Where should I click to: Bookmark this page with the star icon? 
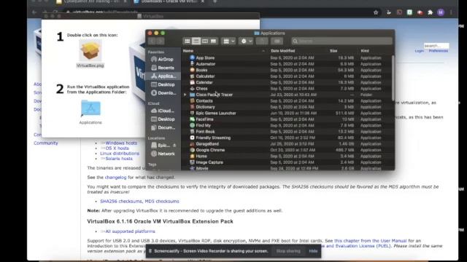tap(376, 12)
